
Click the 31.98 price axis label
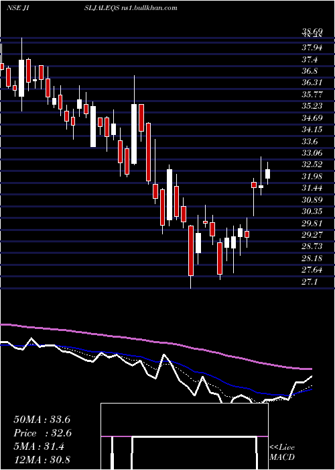312,177
